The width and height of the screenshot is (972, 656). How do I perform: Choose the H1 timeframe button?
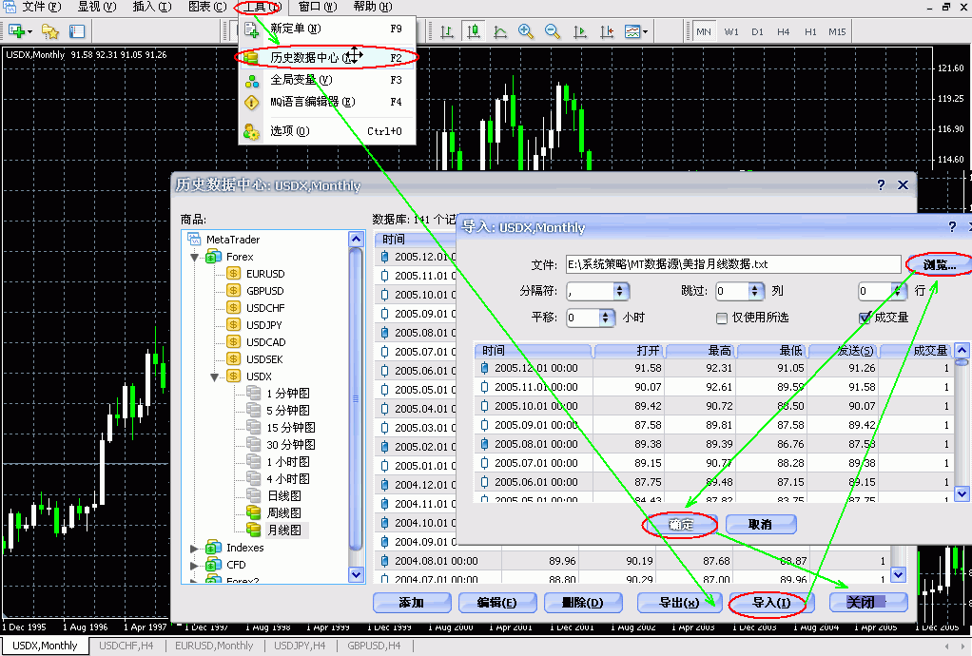coord(810,31)
